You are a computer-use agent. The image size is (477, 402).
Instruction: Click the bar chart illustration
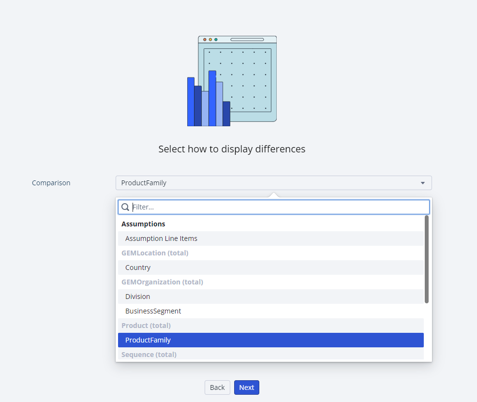208,104
